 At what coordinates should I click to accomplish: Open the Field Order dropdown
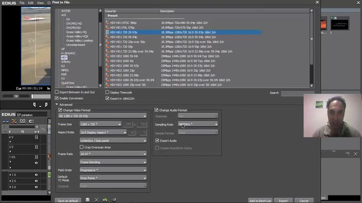click(113, 170)
